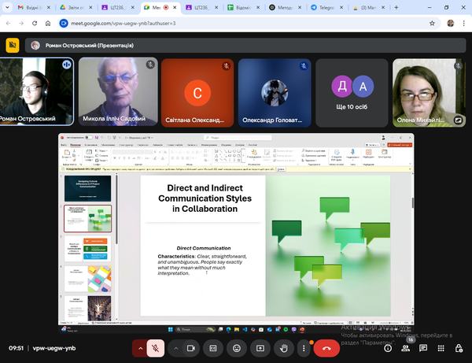Click the present screen icon

[260, 347]
